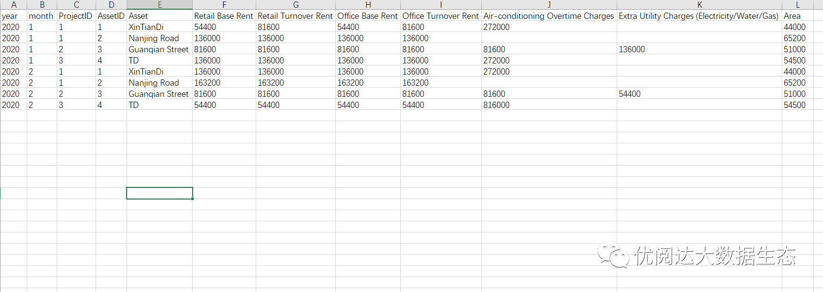This screenshot has width=823, height=292.
Task: Select column E header
Action: pyautogui.click(x=160, y=5)
